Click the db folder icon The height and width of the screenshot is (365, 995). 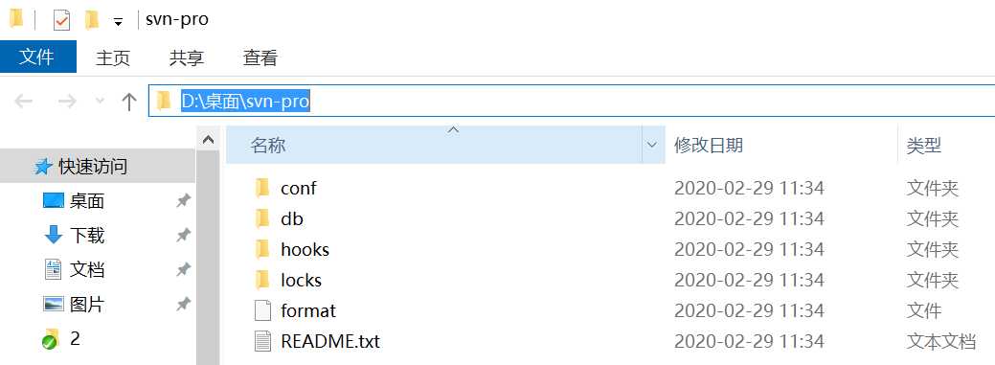click(262, 218)
